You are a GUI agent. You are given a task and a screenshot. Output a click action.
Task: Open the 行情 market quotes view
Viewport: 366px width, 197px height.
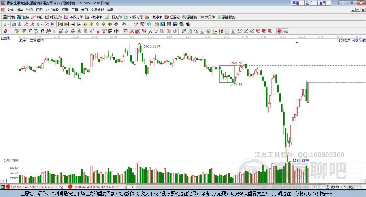[9, 17]
